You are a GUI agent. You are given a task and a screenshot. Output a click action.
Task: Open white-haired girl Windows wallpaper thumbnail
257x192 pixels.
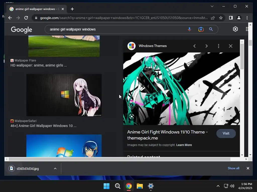point(64,95)
